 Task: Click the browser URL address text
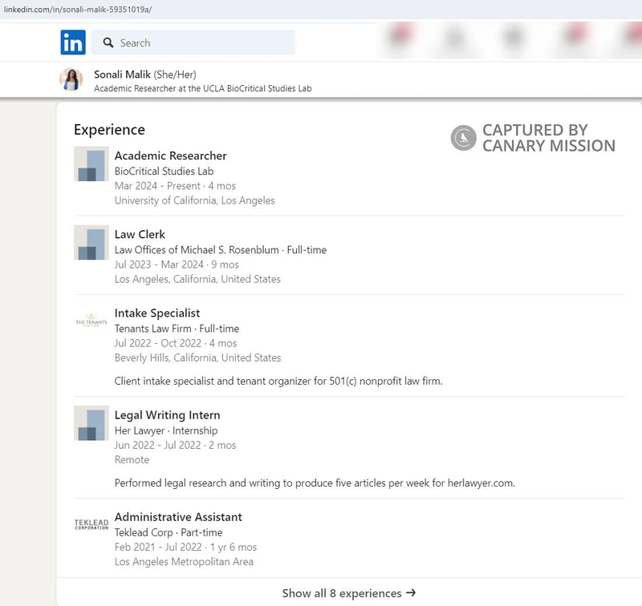(78, 10)
